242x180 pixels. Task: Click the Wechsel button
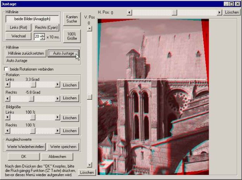click(19, 36)
